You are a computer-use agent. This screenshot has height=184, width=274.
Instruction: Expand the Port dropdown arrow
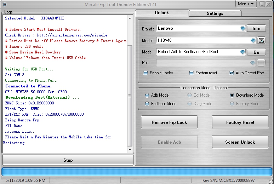click(x=253, y=63)
